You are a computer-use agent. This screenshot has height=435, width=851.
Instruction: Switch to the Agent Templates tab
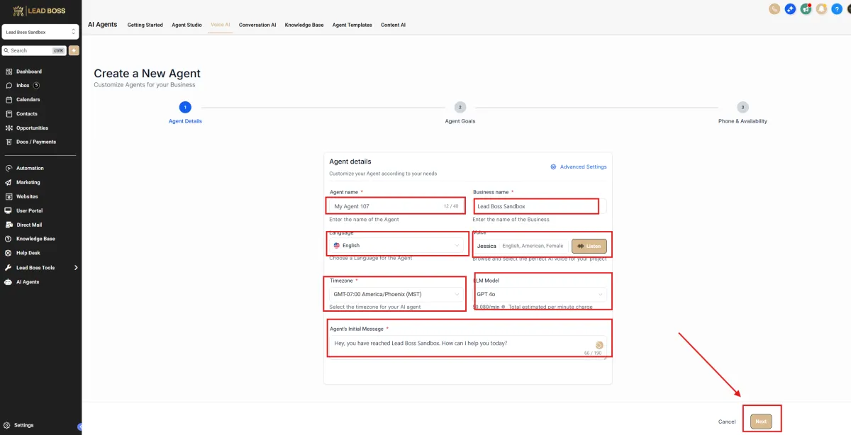click(352, 25)
